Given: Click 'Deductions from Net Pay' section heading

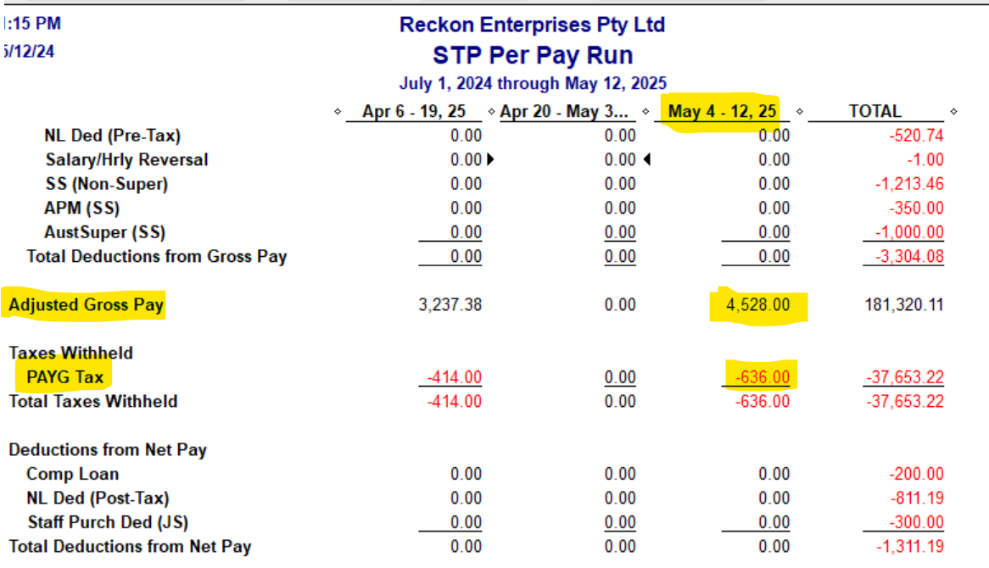Looking at the screenshot, I should click(108, 449).
